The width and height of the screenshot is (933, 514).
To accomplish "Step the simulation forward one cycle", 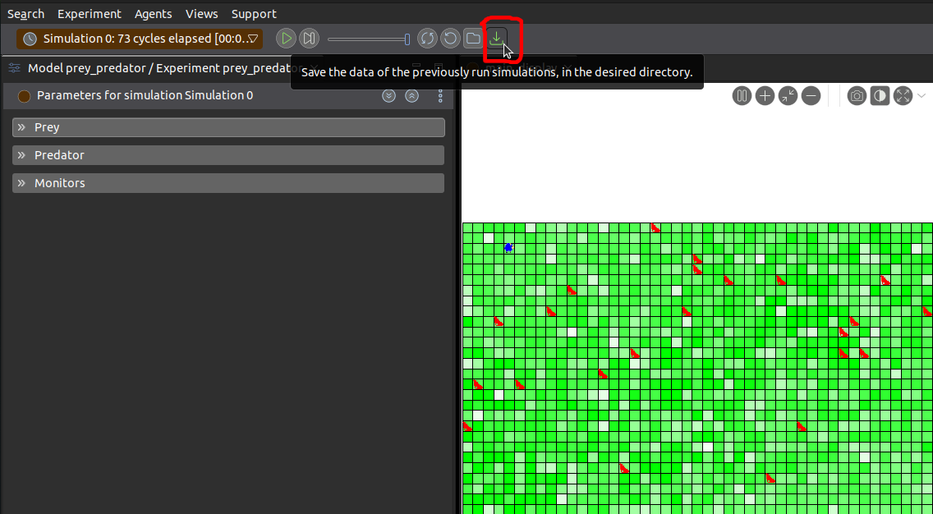I will pos(309,39).
